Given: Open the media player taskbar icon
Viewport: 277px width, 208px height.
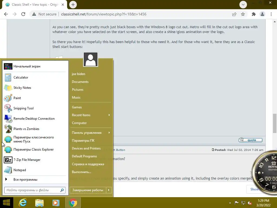Looking at the screenshot, I should coord(56,203).
